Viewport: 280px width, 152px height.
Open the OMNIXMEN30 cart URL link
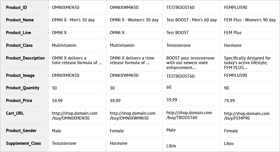click(x=75, y=116)
